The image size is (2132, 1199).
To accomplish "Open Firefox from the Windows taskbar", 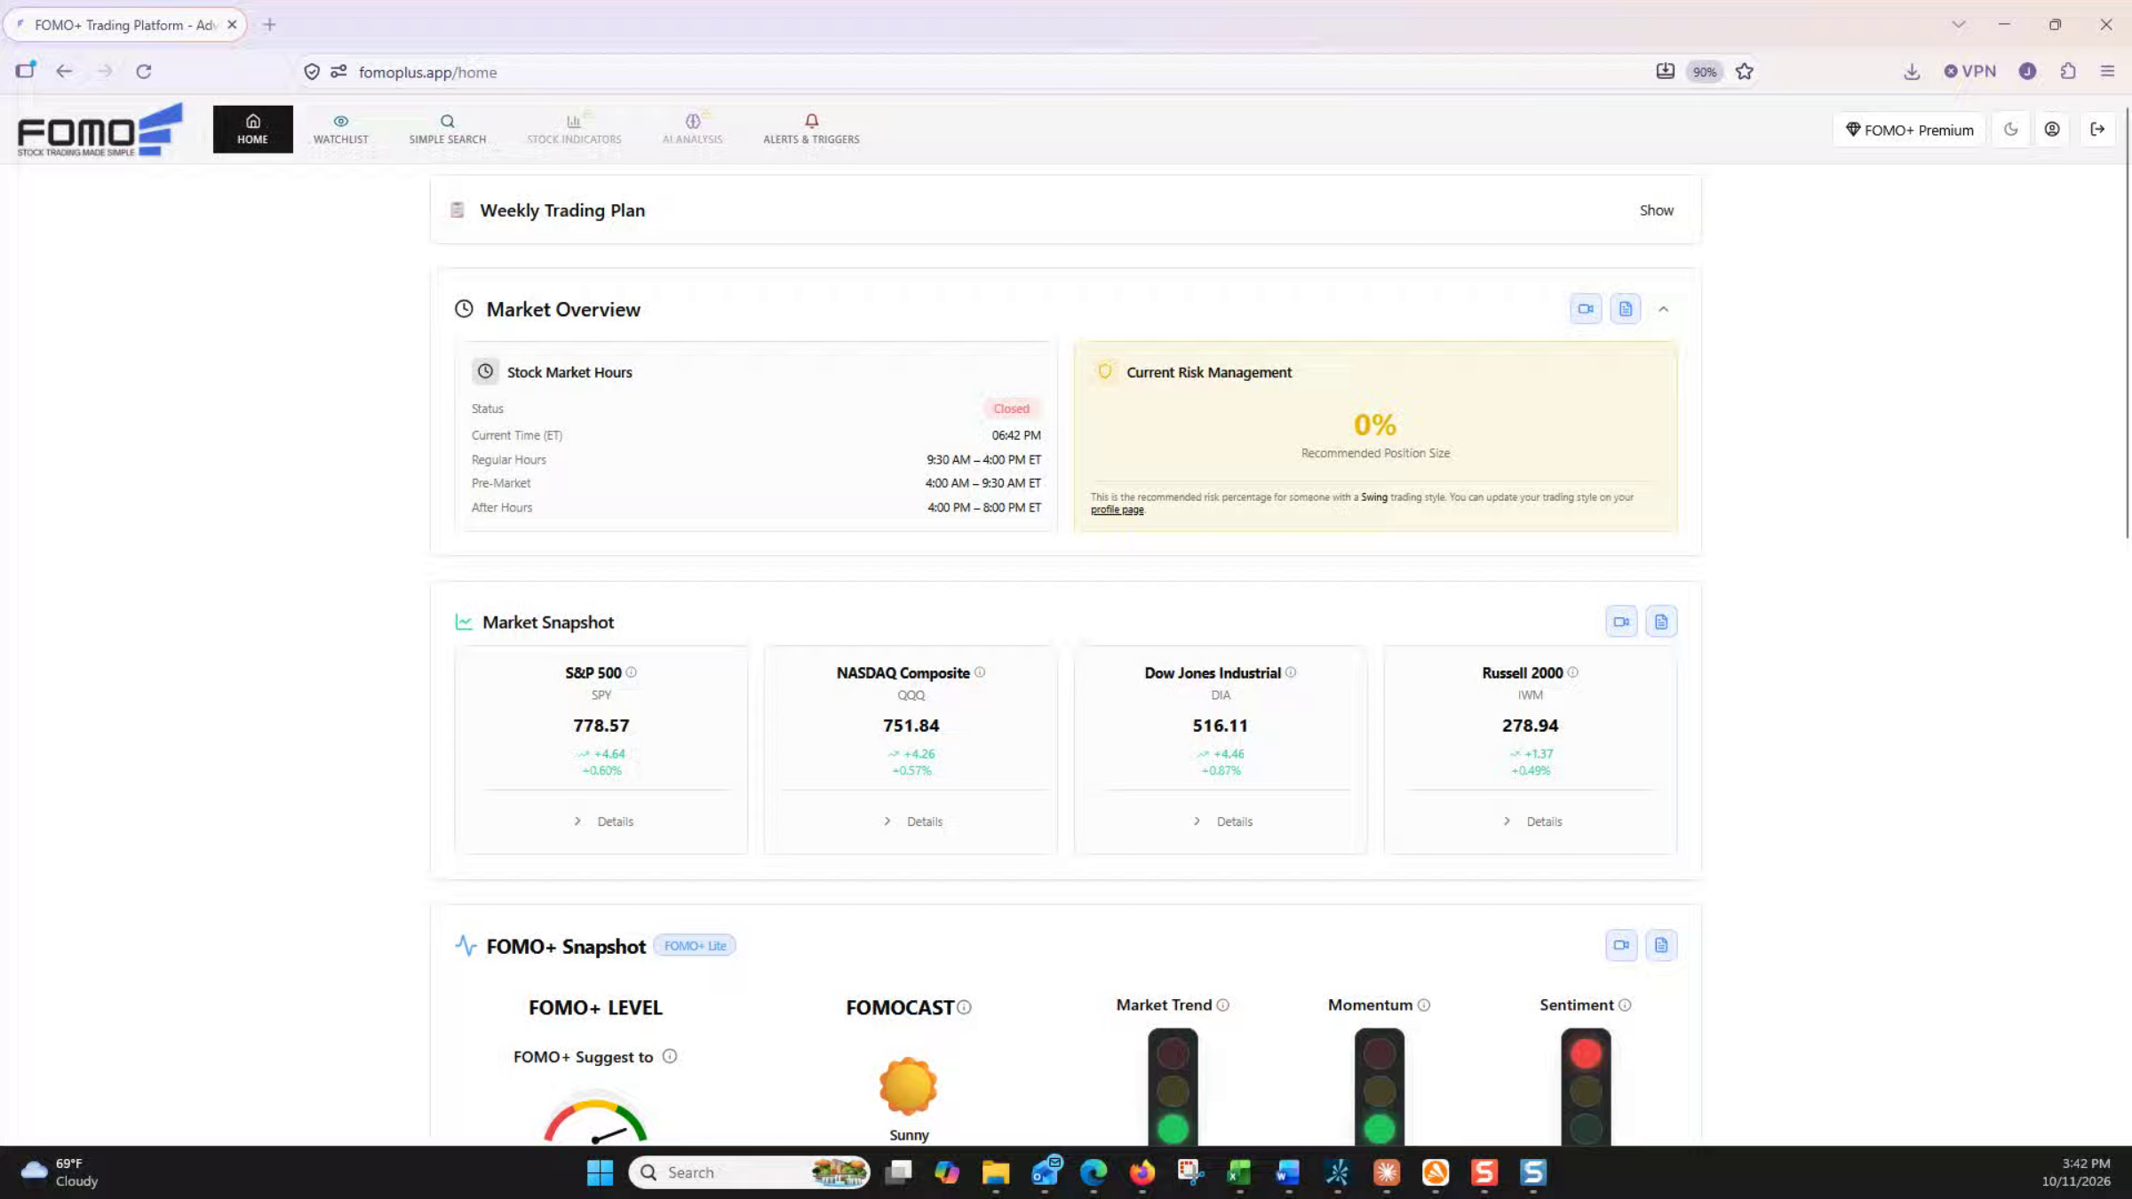I will 1142,1172.
